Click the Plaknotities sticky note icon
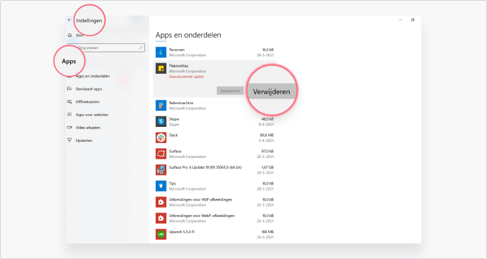This screenshot has width=487, height=259. [x=161, y=69]
